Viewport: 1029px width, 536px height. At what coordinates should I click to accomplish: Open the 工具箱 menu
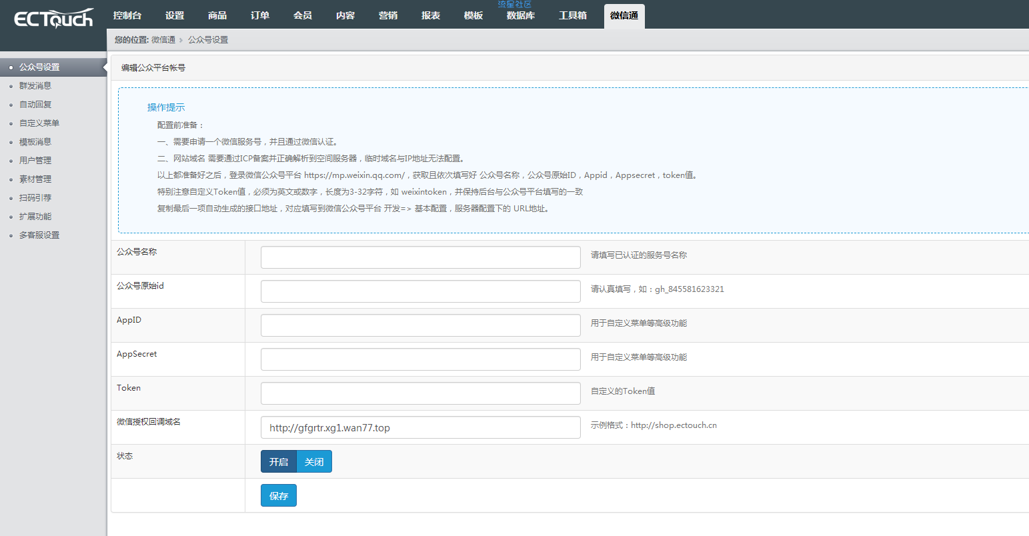573,15
